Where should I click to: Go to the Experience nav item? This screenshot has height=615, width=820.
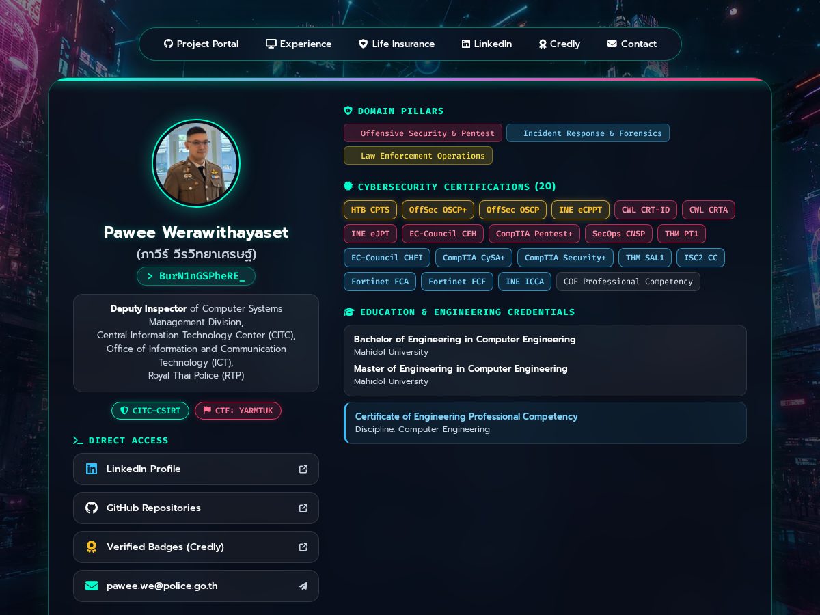pyautogui.click(x=299, y=44)
